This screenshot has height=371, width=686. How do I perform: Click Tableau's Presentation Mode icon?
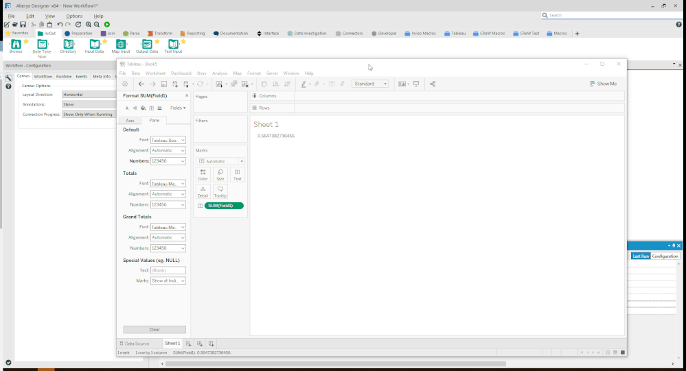click(416, 84)
